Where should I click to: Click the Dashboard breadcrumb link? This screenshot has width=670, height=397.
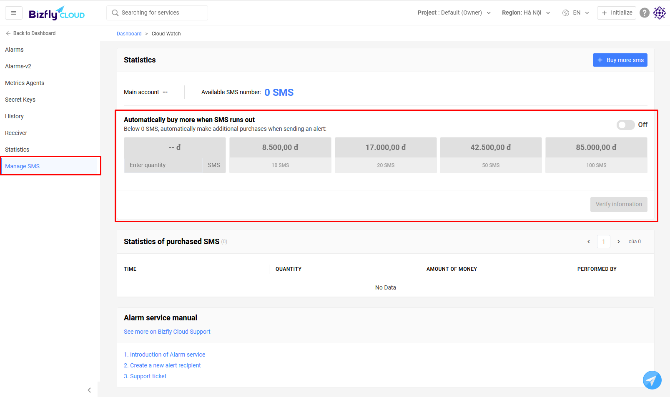[x=129, y=34]
